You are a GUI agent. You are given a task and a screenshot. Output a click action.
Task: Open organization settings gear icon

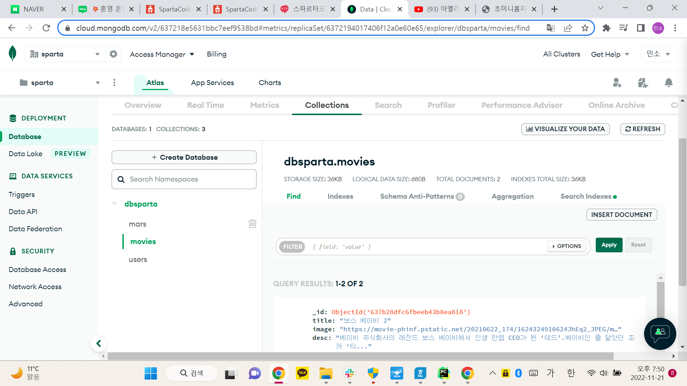(113, 54)
